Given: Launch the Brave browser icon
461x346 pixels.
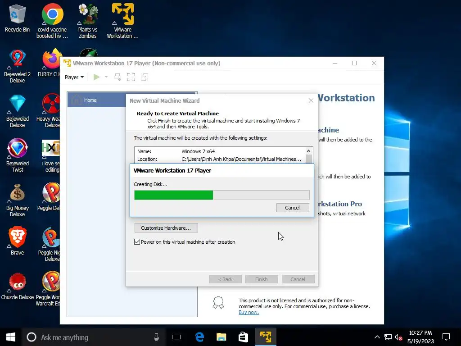Looking at the screenshot, I should [x=17, y=241].
